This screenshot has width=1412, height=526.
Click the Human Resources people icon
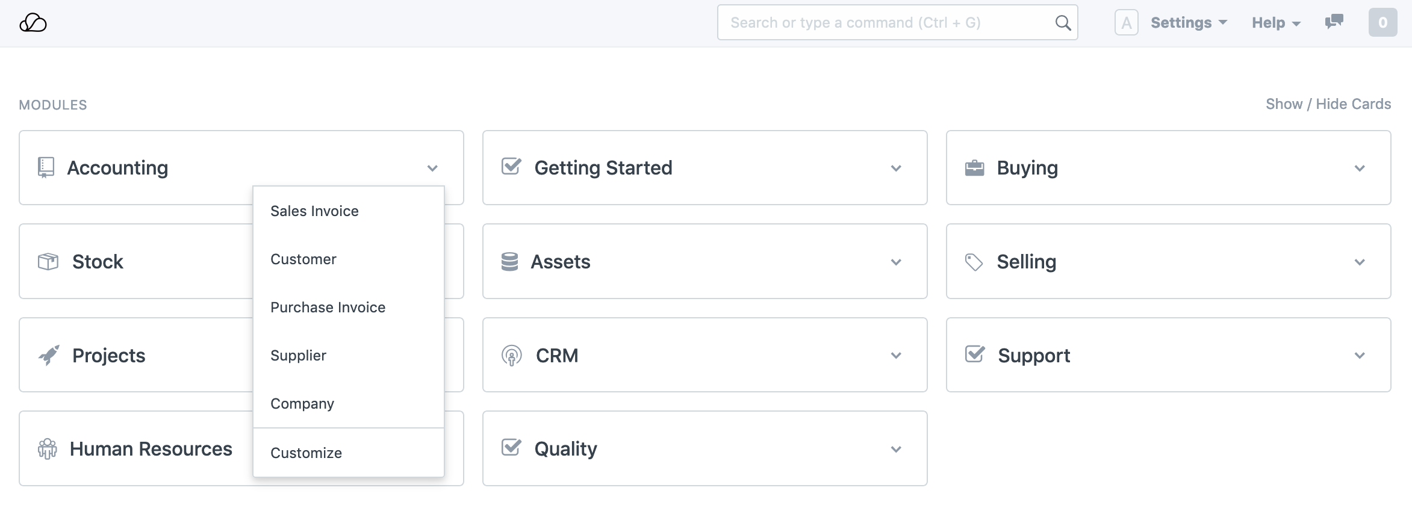coord(48,449)
